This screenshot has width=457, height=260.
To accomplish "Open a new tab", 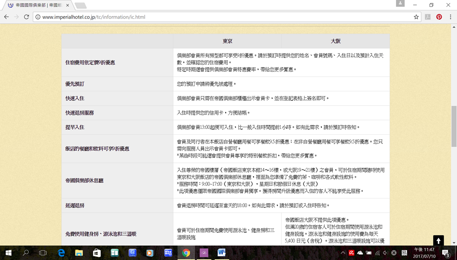I will (80, 5).
